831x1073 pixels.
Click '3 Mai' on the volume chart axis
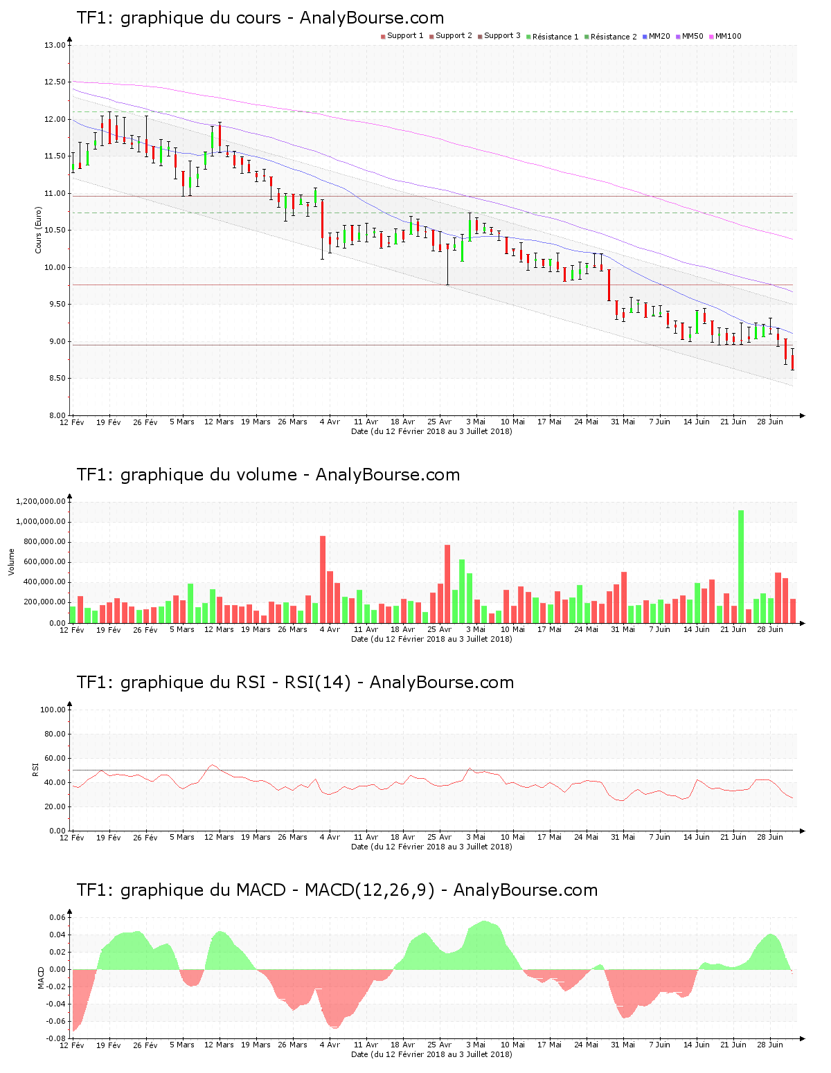pyautogui.click(x=476, y=630)
